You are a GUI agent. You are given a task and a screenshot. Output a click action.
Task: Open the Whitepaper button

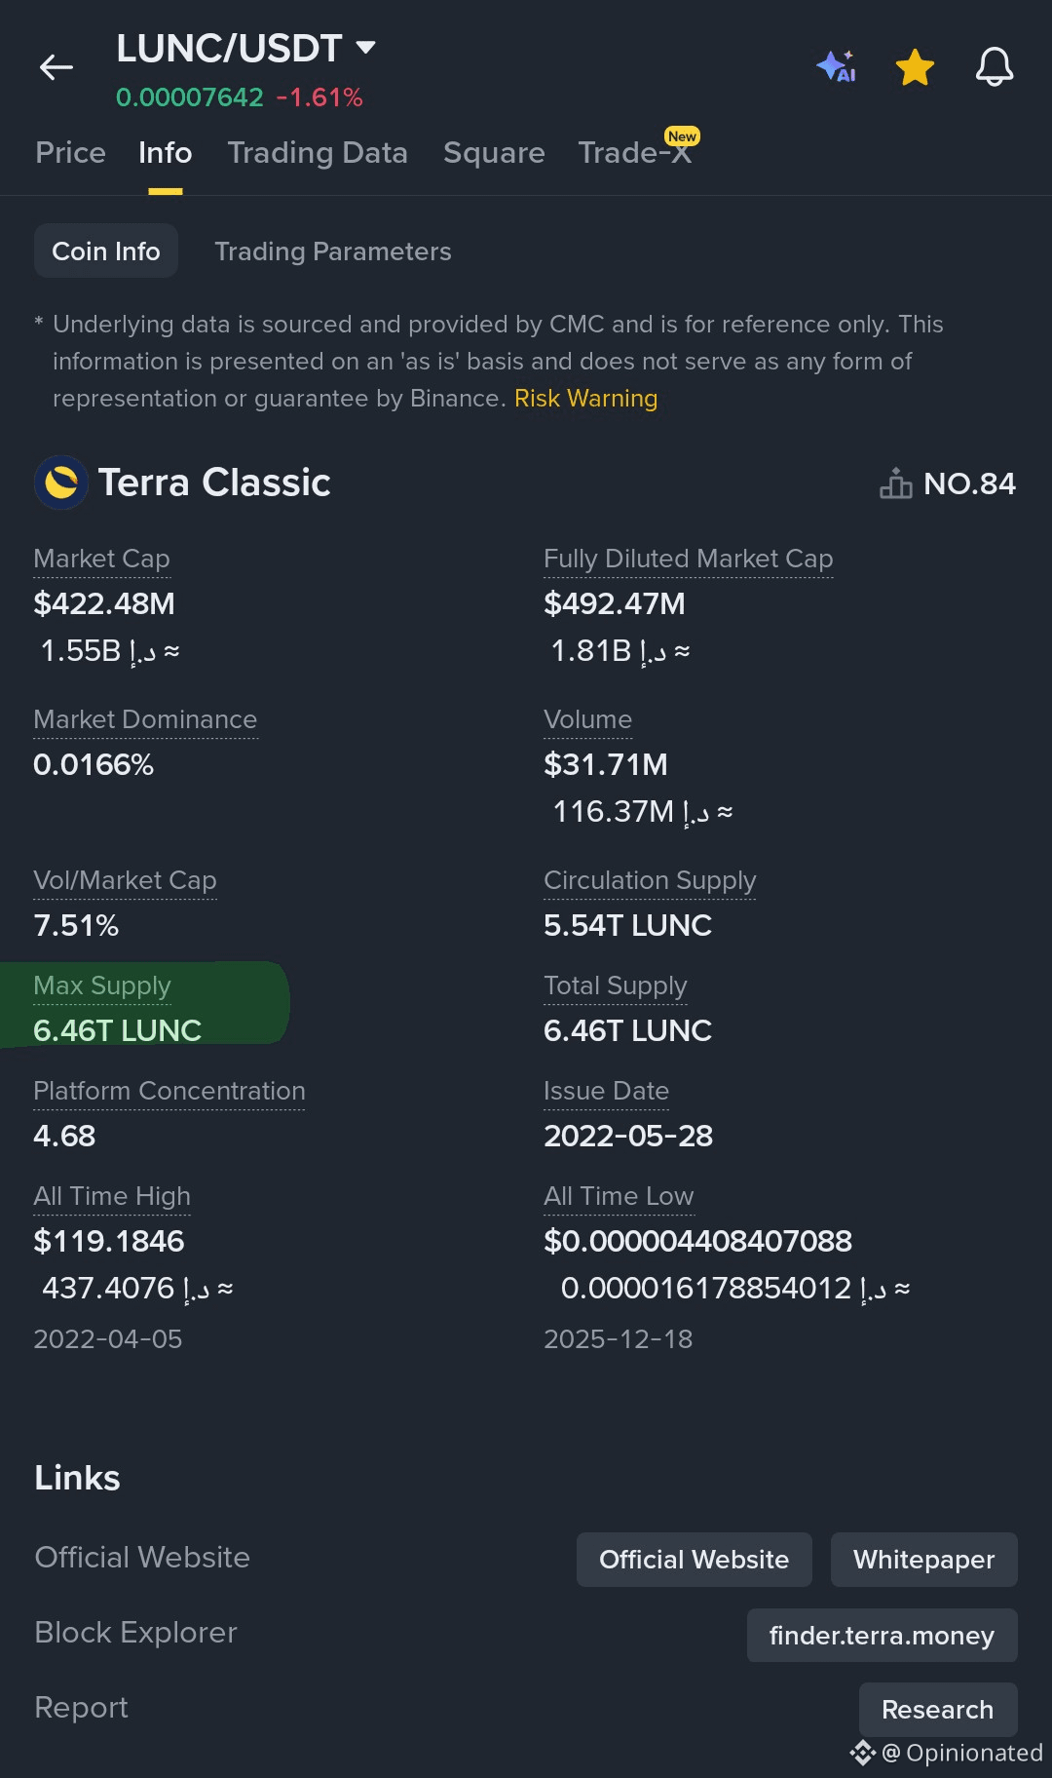point(923,1560)
